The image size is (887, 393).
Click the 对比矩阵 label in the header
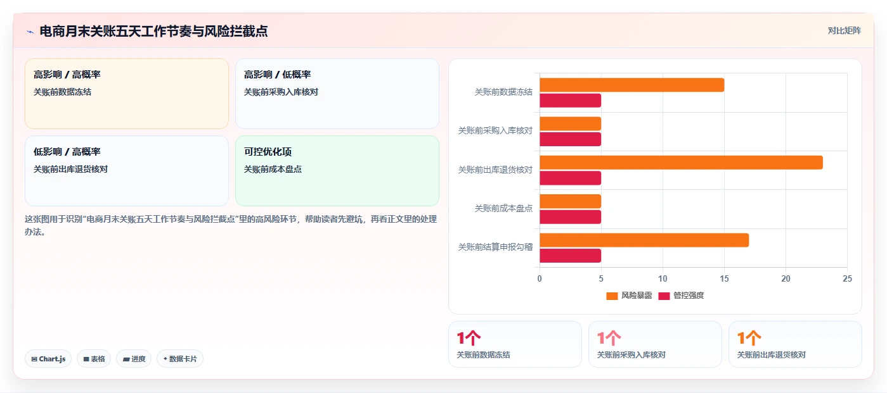(x=844, y=30)
